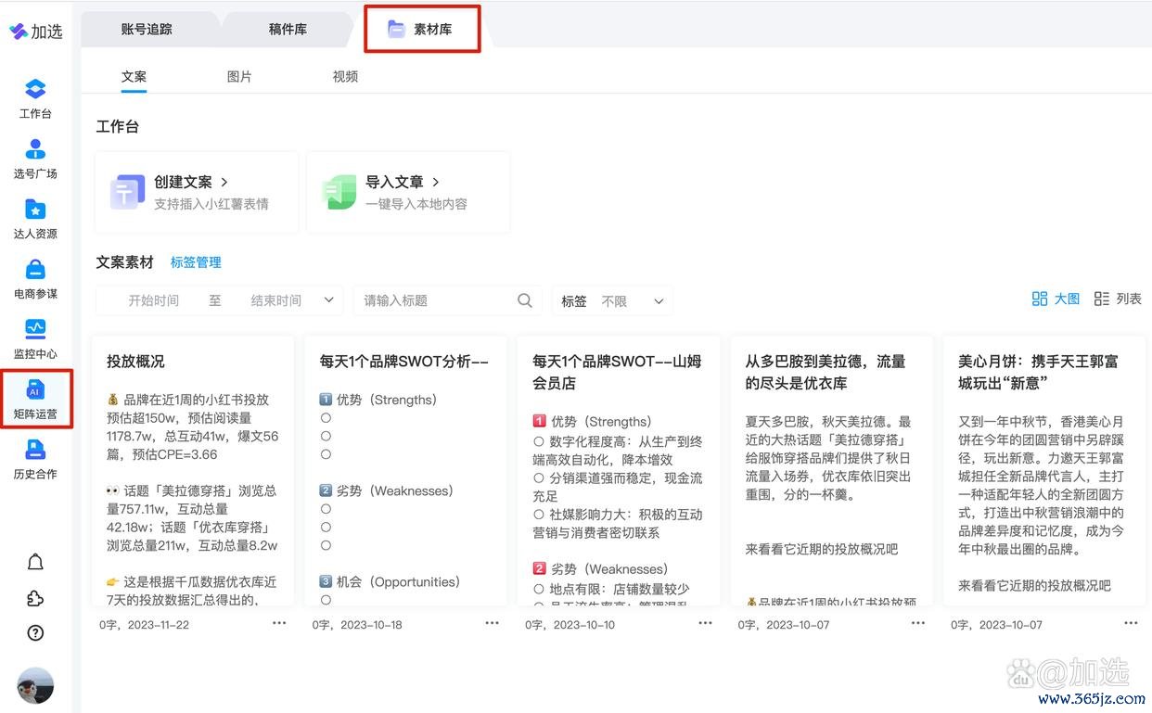Screen dimensions: 1152x713
Task: Click text 0字，2023-10-10
Action: pyautogui.click(x=570, y=625)
